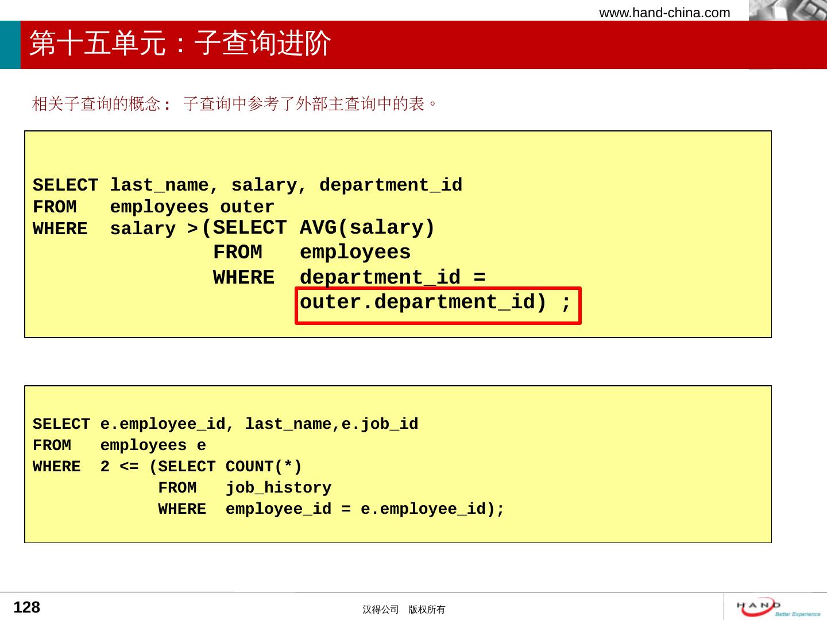
Task: Click the subquery line "FROM employees" below AVG(salary)
Action: (312, 253)
